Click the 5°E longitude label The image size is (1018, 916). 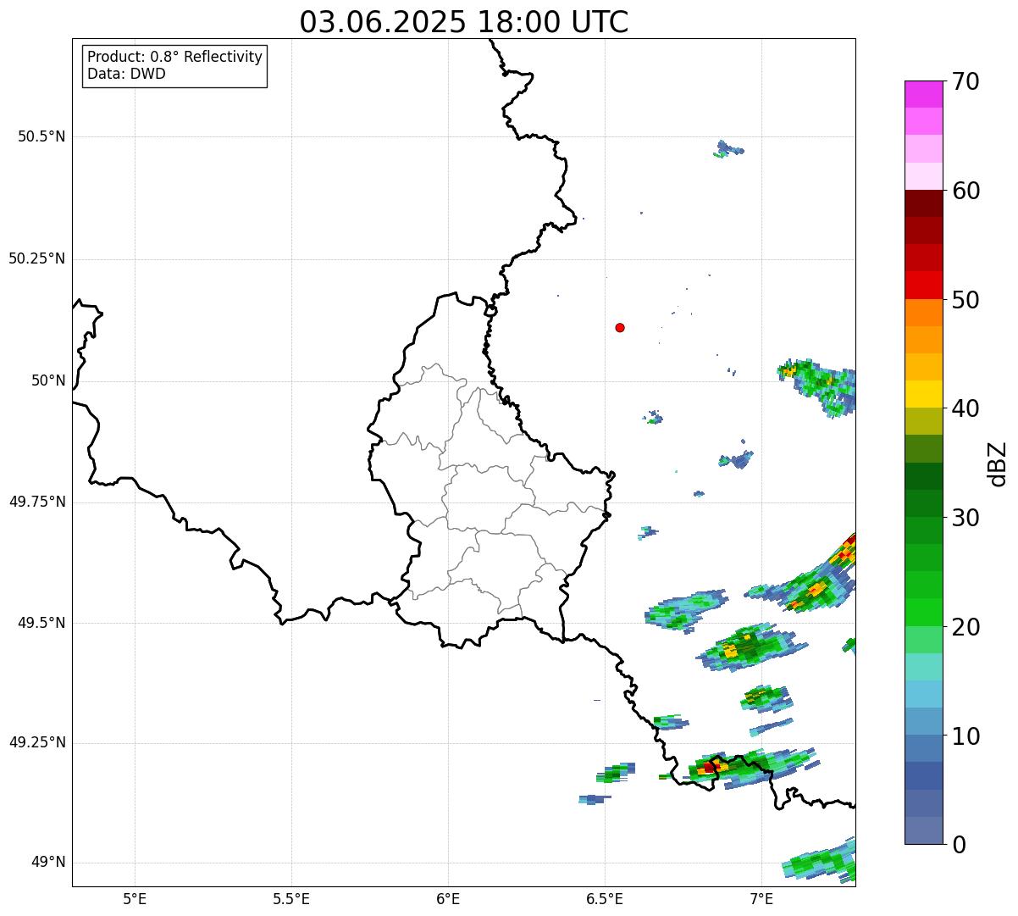tap(135, 898)
